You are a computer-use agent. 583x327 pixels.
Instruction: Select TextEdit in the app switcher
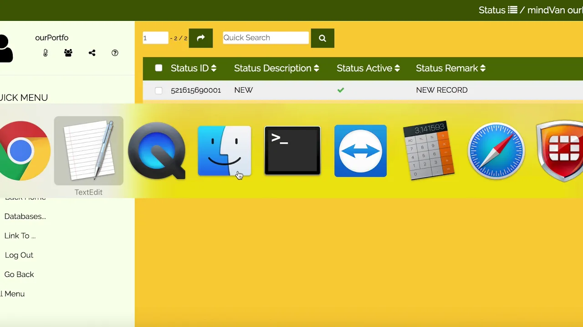click(89, 151)
